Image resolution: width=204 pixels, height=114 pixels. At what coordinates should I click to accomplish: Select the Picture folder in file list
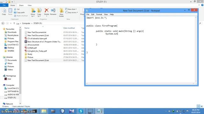pyautogui.click(x=30, y=57)
